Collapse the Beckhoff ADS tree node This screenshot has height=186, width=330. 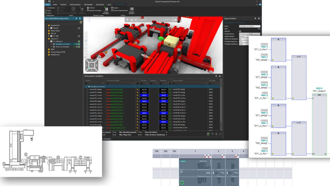point(46,25)
